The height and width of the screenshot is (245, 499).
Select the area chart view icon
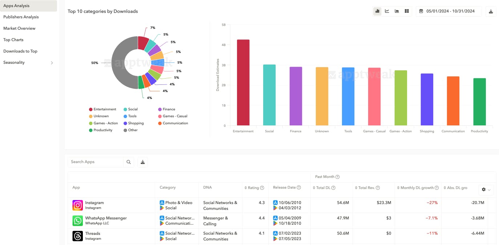point(397,11)
